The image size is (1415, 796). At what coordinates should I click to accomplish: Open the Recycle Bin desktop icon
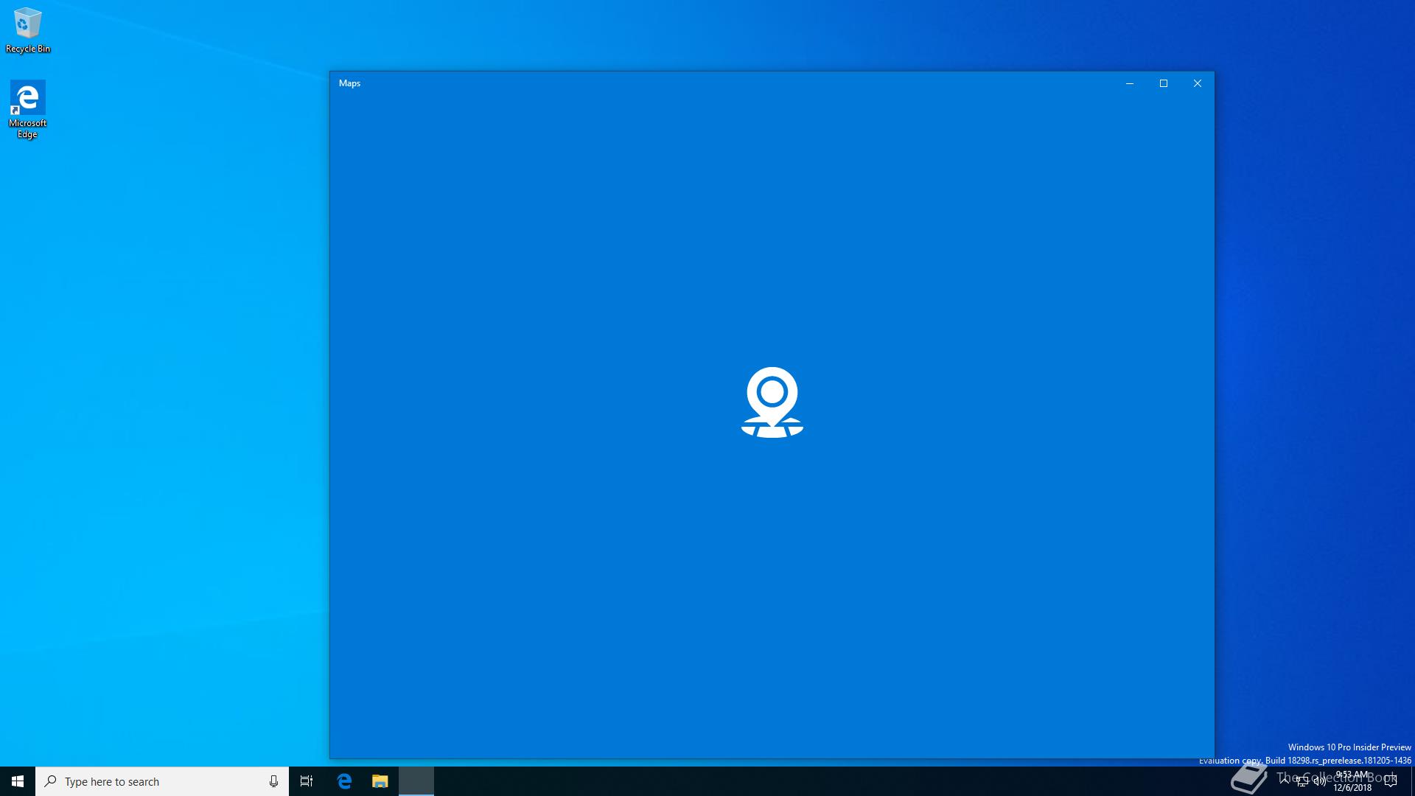[28, 30]
